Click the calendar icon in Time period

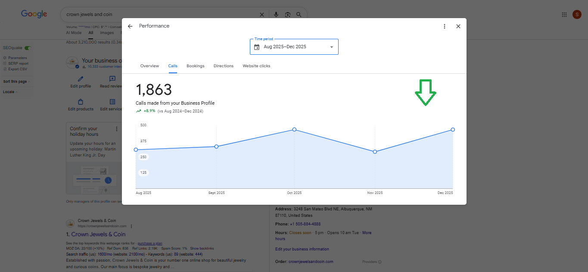click(257, 47)
